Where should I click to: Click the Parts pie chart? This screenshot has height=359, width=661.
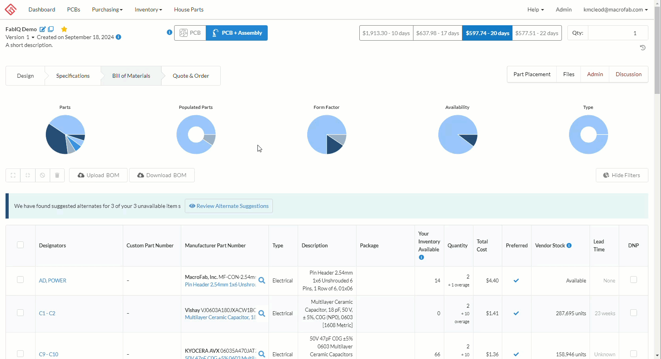pyautogui.click(x=65, y=135)
